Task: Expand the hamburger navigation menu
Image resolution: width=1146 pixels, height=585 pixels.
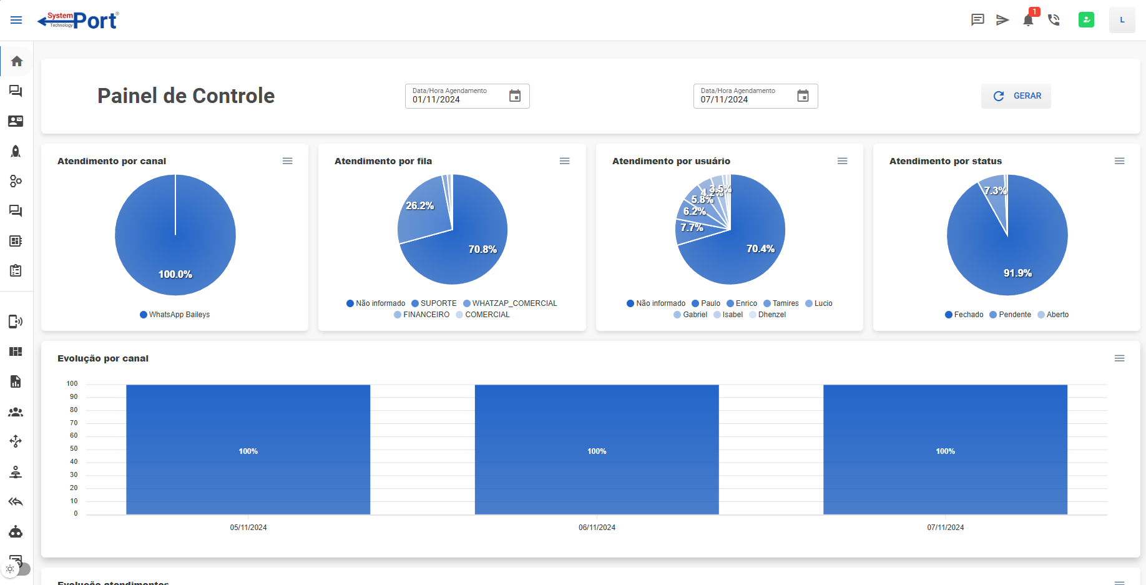Action: [x=16, y=20]
